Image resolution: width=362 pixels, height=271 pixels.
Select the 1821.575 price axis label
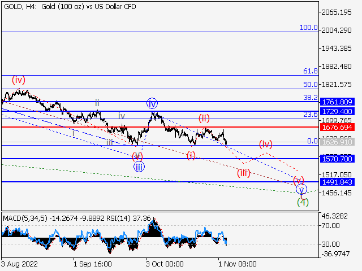pos(337,84)
